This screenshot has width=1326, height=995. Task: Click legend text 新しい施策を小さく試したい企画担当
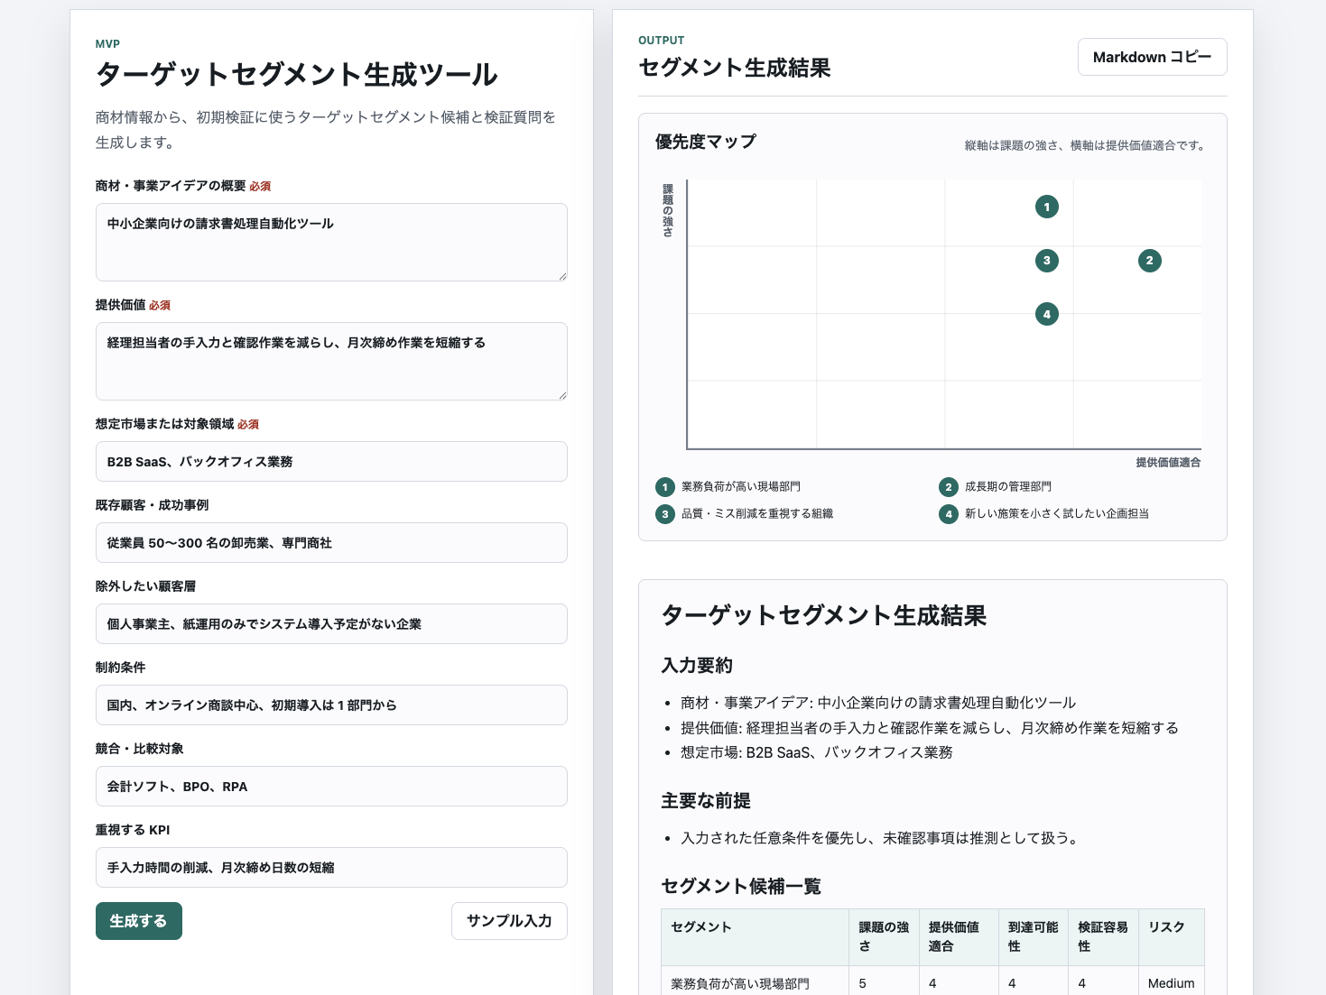click(x=1057, y=514)
